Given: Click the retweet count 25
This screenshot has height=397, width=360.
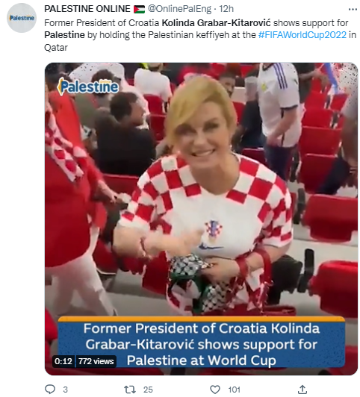Looking at the screenshot, I should 148,390.
